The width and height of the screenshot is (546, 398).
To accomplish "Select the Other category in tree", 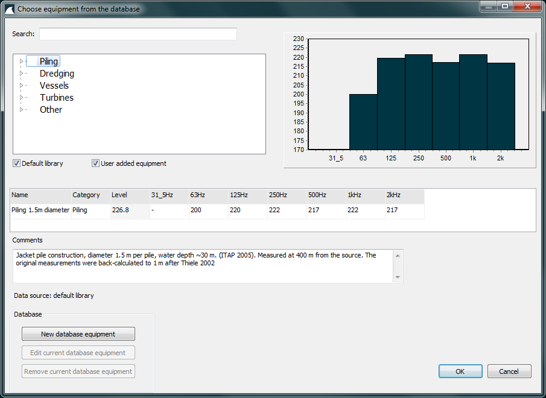I will [x=51, y=110].
